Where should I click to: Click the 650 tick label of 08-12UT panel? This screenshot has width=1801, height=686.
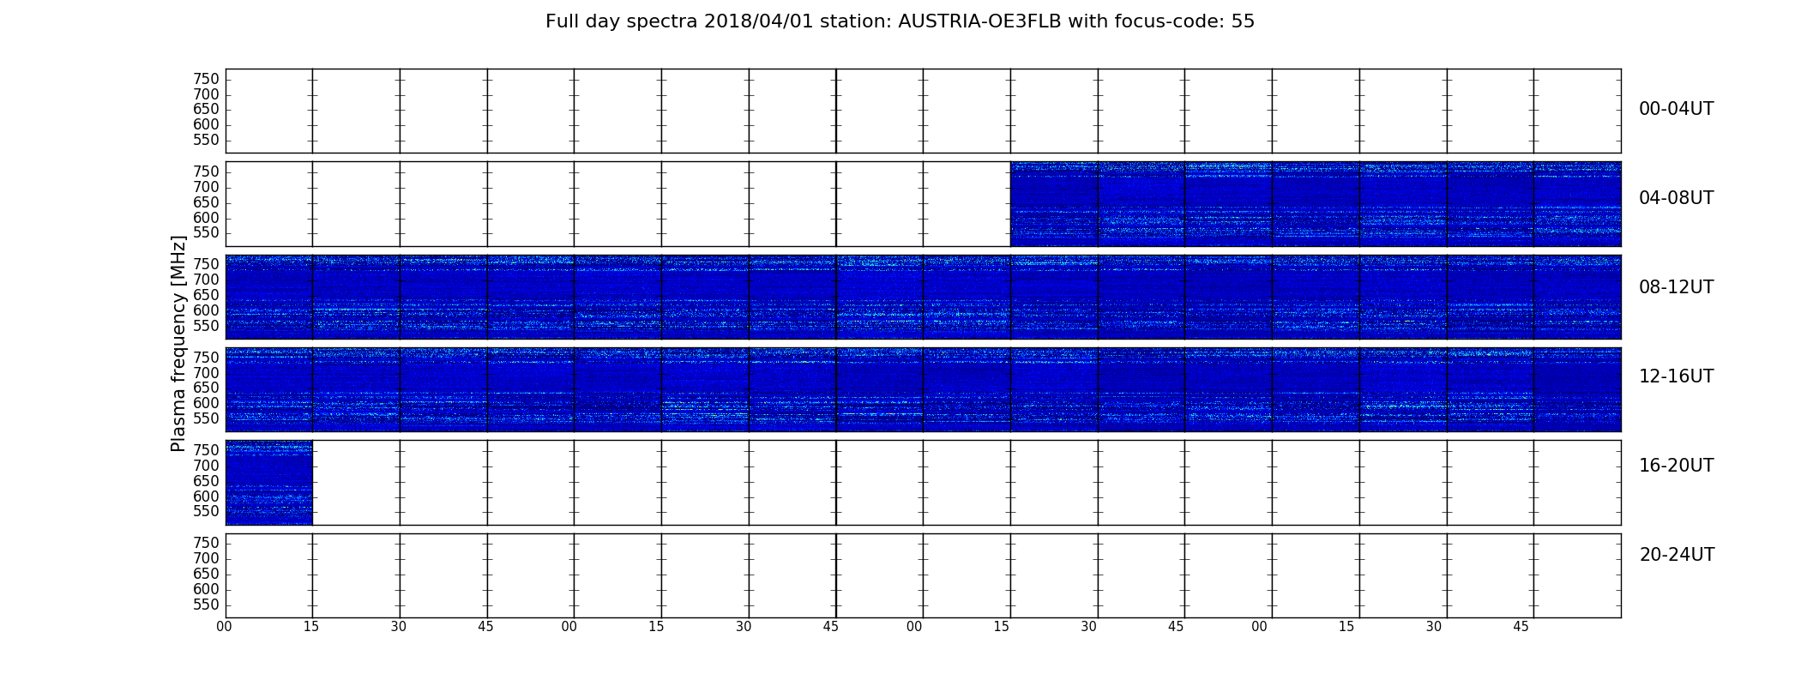tap(206, 295)
